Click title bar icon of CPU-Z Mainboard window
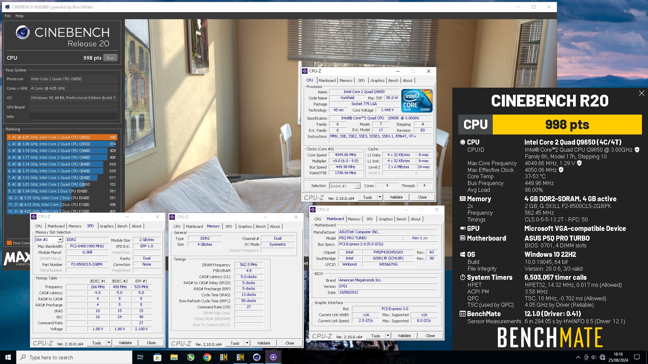 [x=313, y=210]
